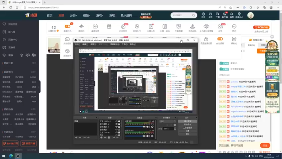Screen dimensions: 282x159
Task: Open the 淡出 transition dropdown in OBS
Action: point(167,121)
